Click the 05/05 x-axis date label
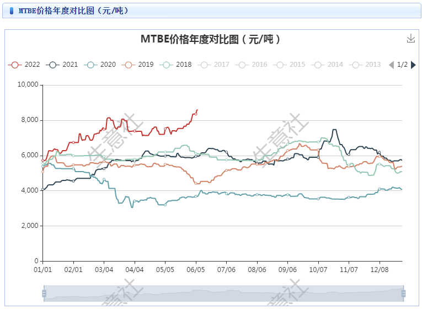The height and width of the screenshot is (309, 422). [165, 270]
